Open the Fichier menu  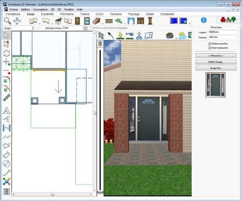(x=14, y=9)
